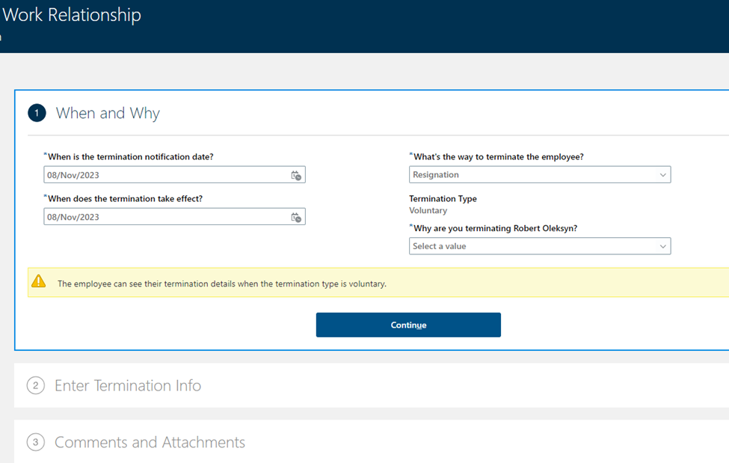Click the step 1 circle badge
This screenshot has width=729, height=463.
pos(37,113)
